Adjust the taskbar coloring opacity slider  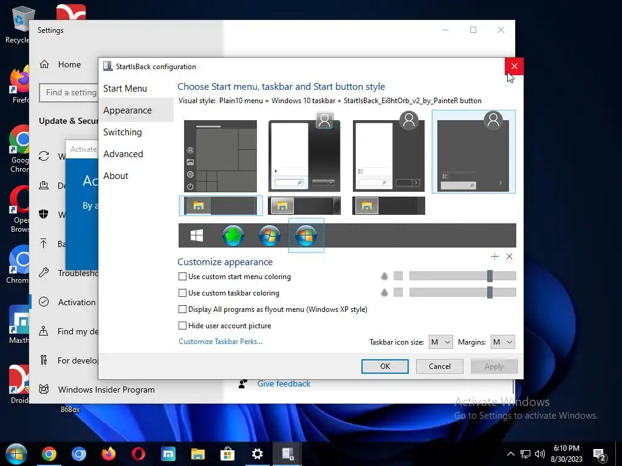tap(462, 292)
